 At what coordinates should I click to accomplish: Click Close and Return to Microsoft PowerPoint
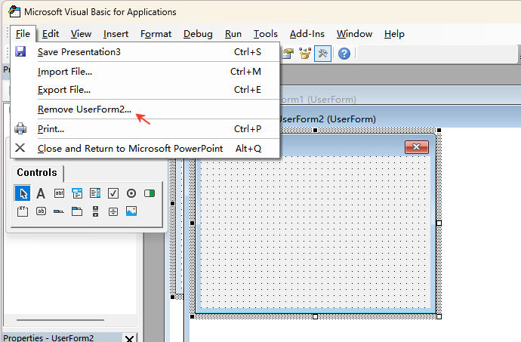[145, 148]
